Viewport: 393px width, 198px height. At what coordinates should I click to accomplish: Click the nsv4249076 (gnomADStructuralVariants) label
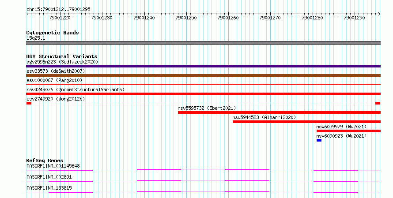pyautogui.click(x=76, y=90)
